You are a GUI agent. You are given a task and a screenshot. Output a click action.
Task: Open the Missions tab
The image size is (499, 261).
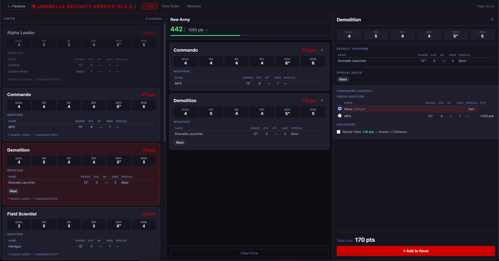pyautogui.click(x=194, y=6)
